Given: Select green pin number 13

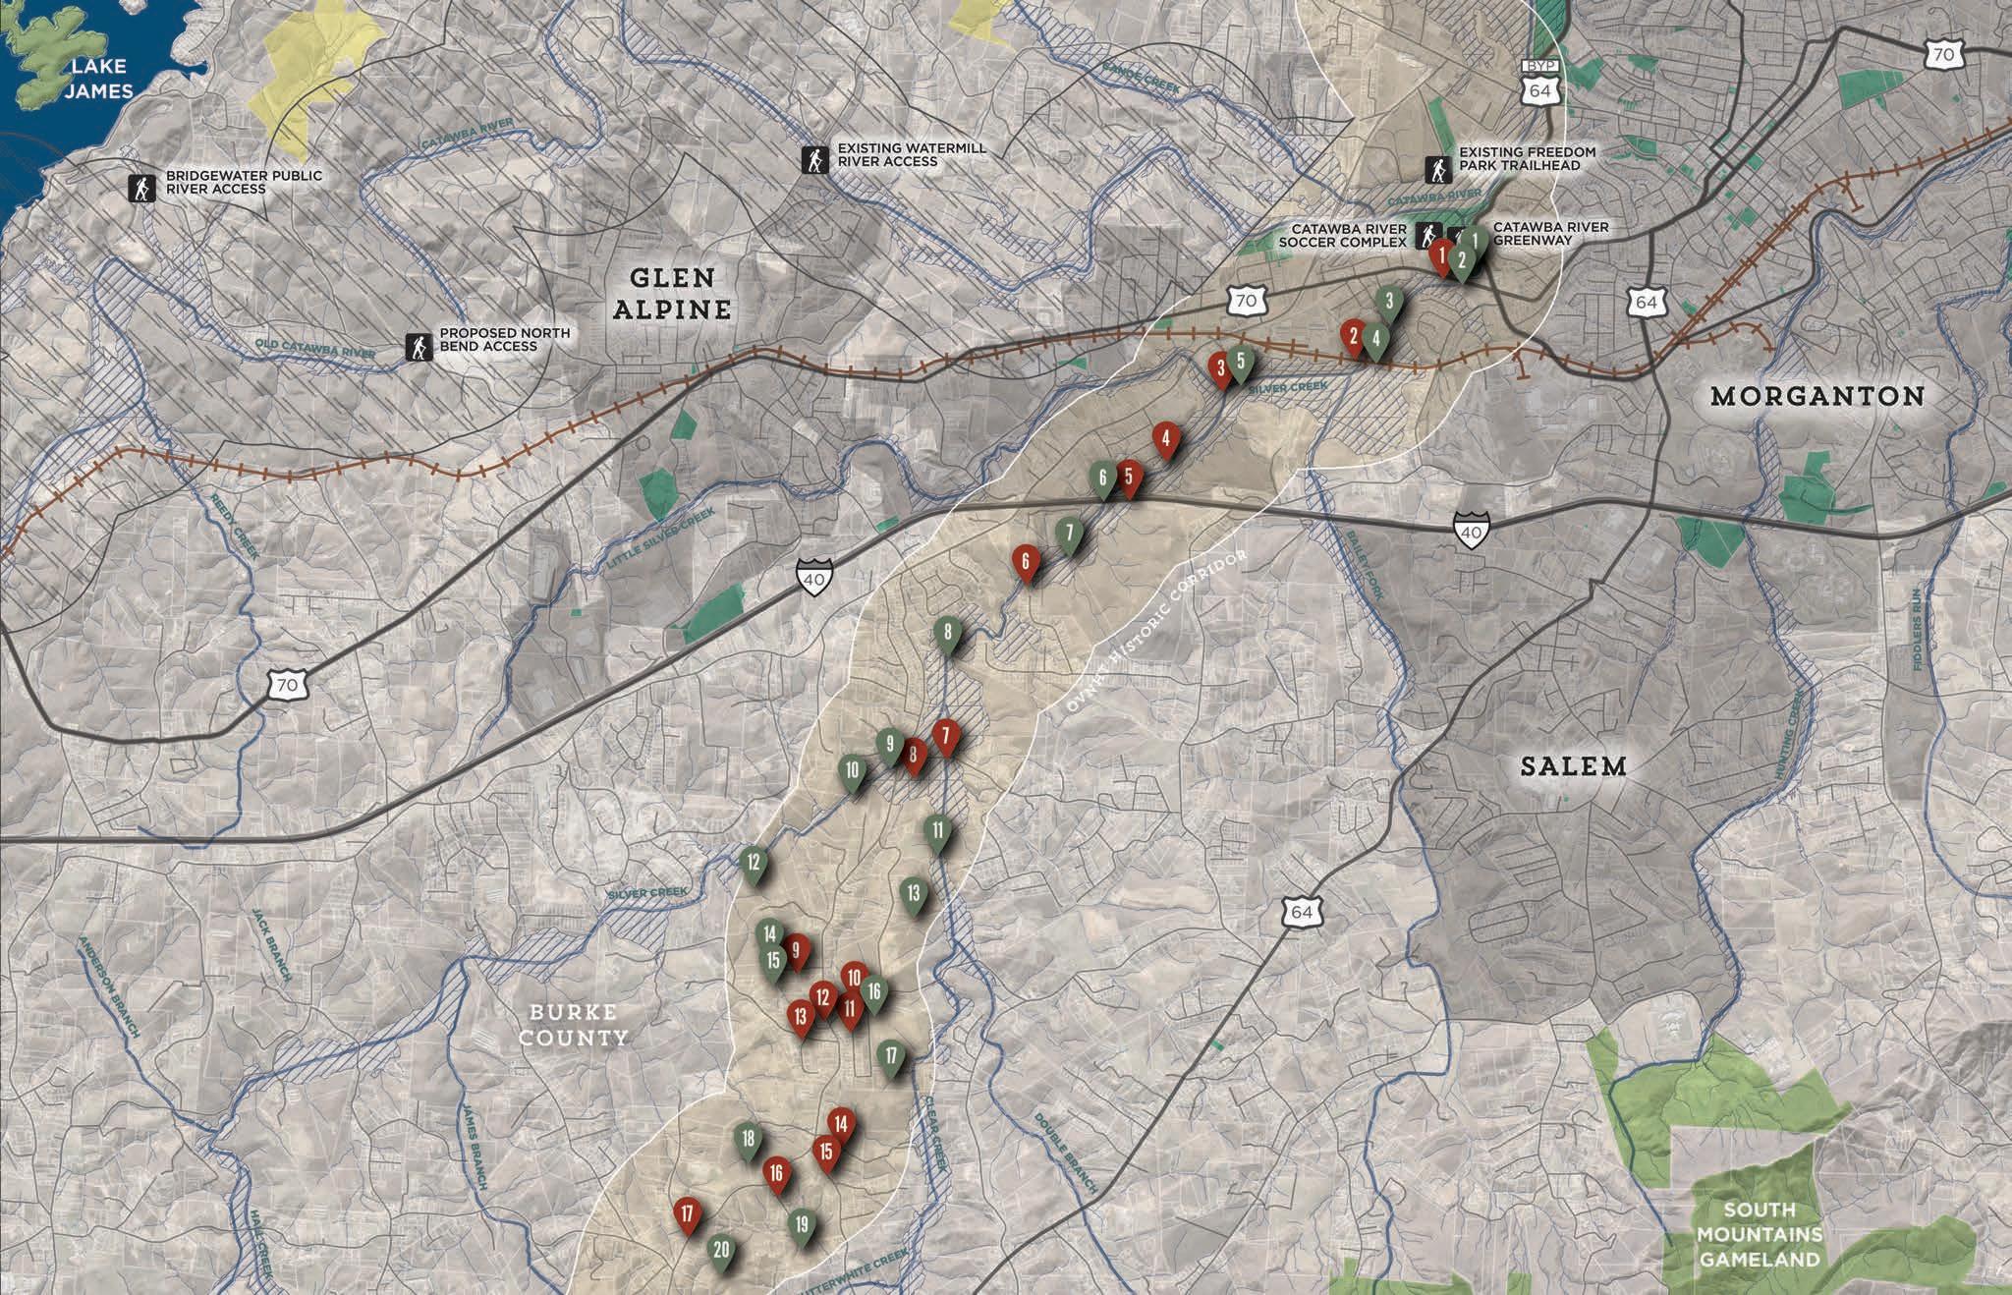Looking at the screenshot, I should click(x=914, y=892).
